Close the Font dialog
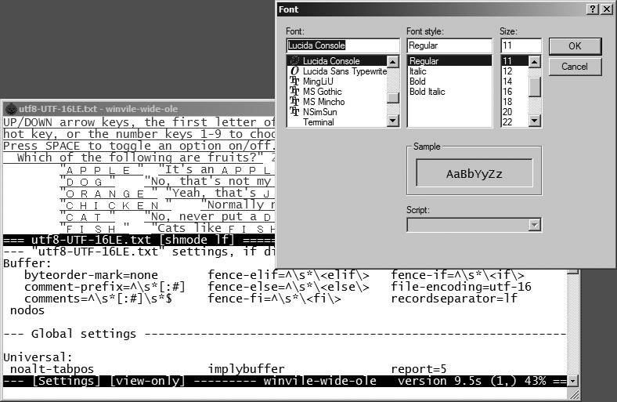 [x=607, y=9]
